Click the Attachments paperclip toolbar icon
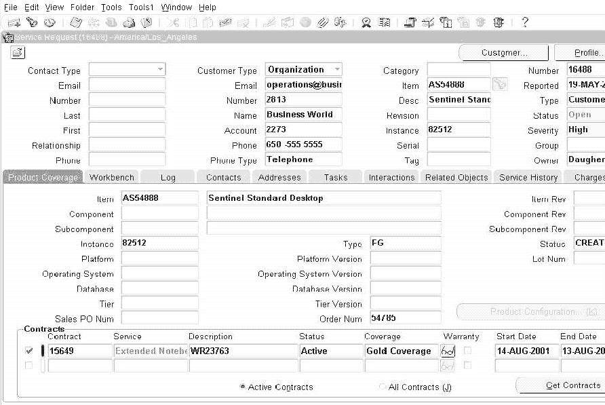The width and height of the screenshot is (605, 405). point(323,23)
